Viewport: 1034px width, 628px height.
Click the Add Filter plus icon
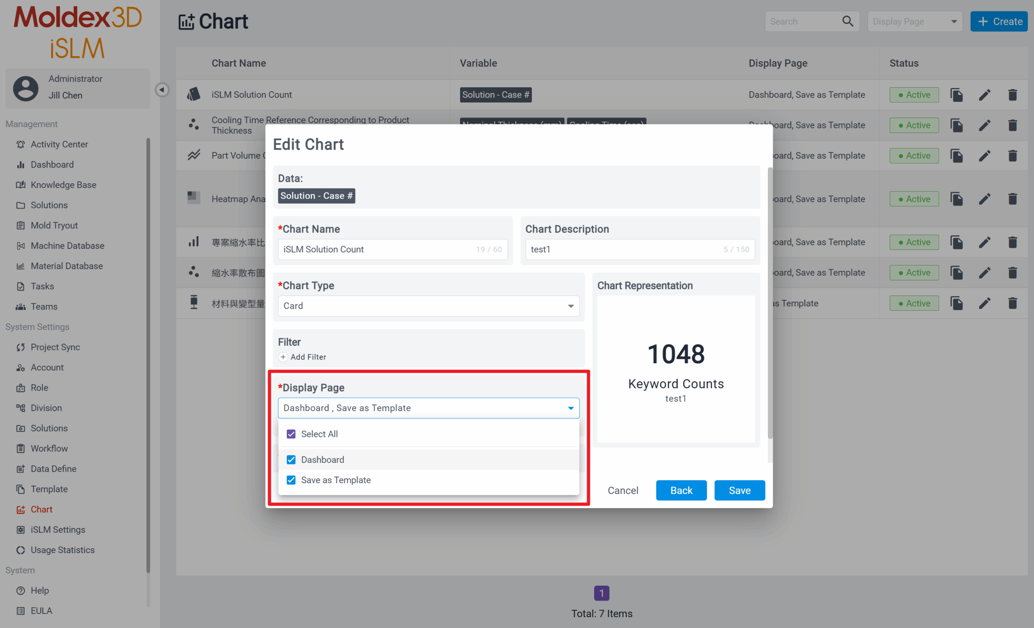(283, 357)
